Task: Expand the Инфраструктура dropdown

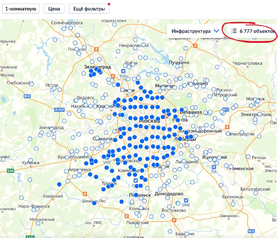Action: (195, 31)
